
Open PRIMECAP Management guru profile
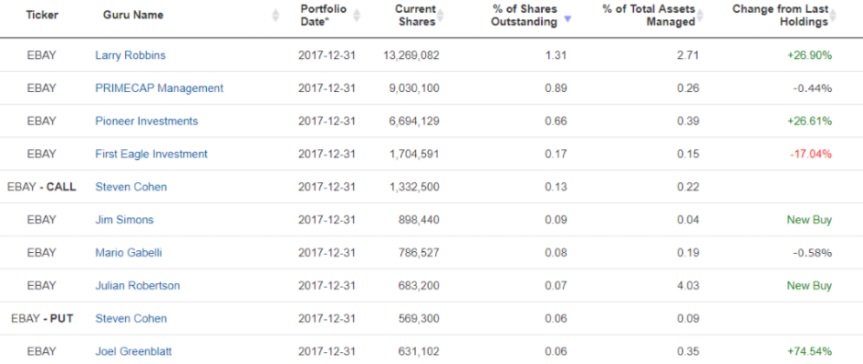[160, 88]
